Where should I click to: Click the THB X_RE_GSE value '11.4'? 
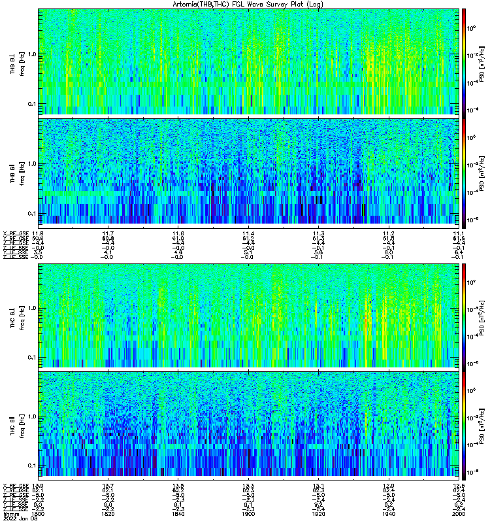click(x=248, y=233)
